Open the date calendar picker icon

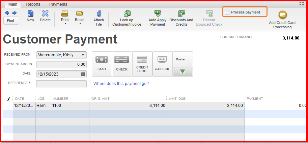pos(83,74)
